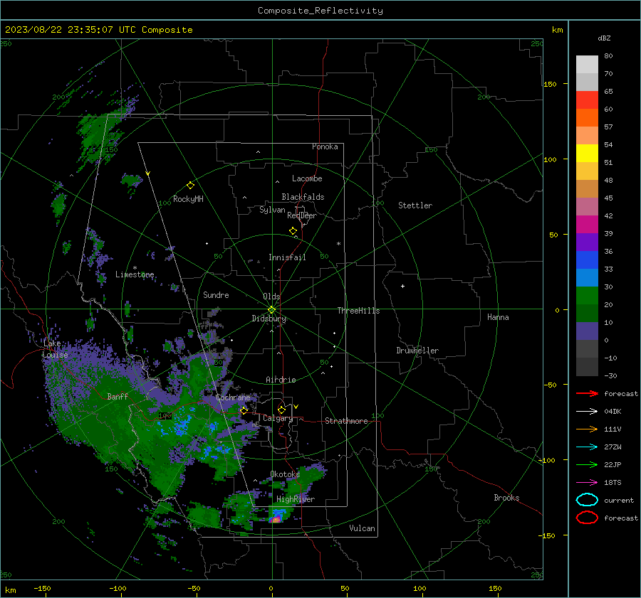Pick the lightest gray swatch at legend top
The width and height of the screenshot is (641, 598).
(x=587, y=65)
